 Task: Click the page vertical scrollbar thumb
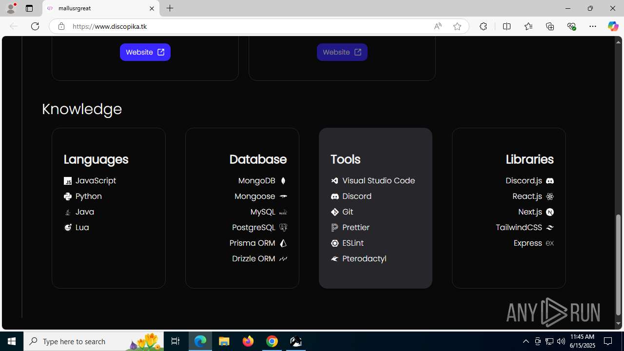(619, 265)
